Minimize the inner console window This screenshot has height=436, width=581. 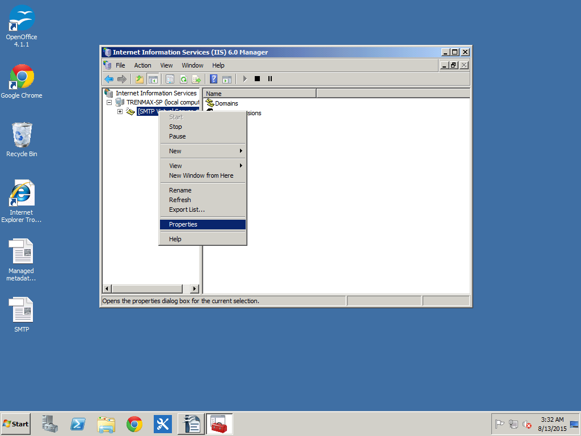click(444, 65)
